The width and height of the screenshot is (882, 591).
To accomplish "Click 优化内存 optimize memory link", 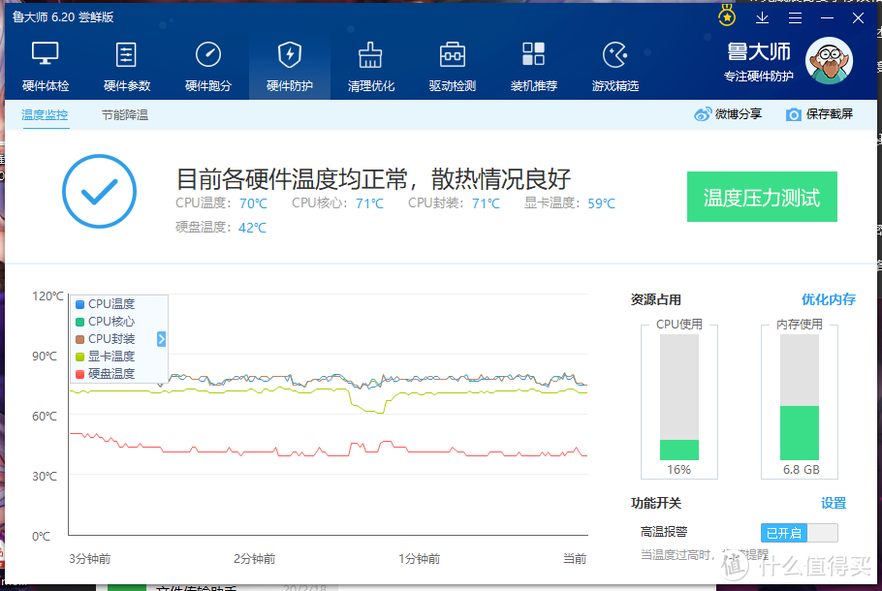I will click(x=829, y=299).
